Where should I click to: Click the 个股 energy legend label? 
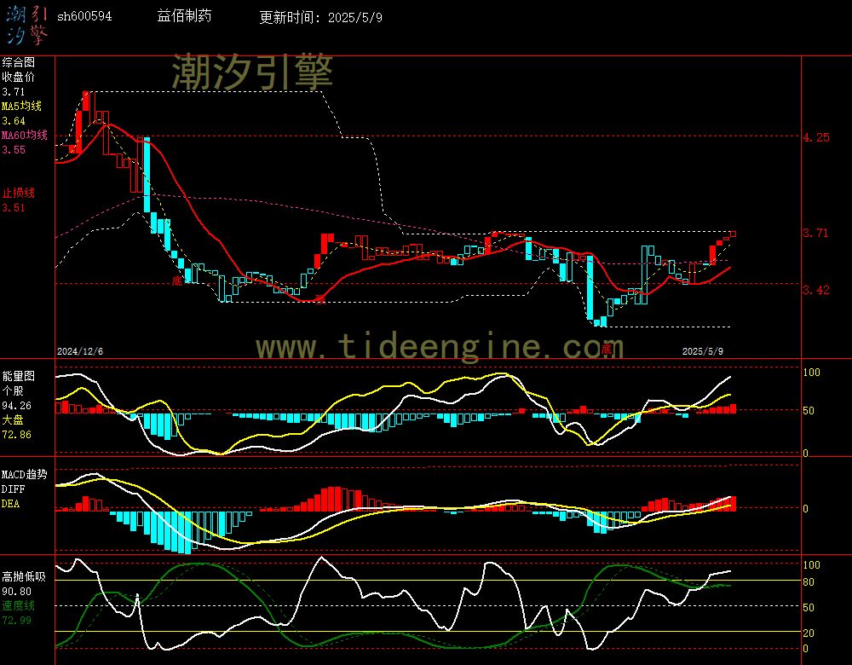(x=13, y=391)
